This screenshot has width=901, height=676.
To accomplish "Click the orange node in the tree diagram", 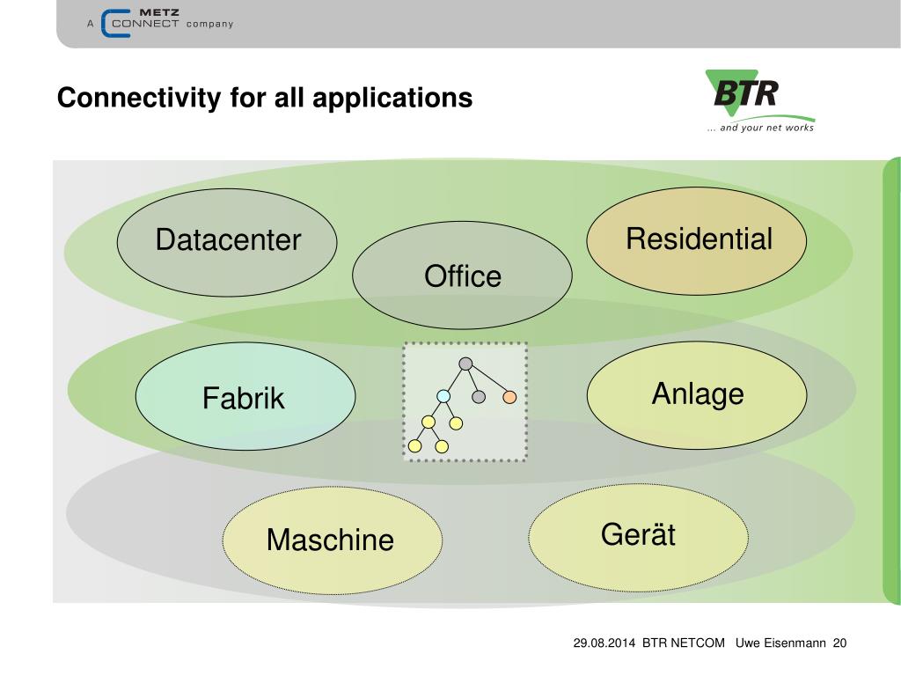I will point(509,397).
